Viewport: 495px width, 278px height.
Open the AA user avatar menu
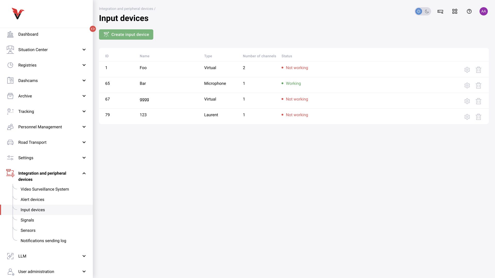[x=483, y=11]
